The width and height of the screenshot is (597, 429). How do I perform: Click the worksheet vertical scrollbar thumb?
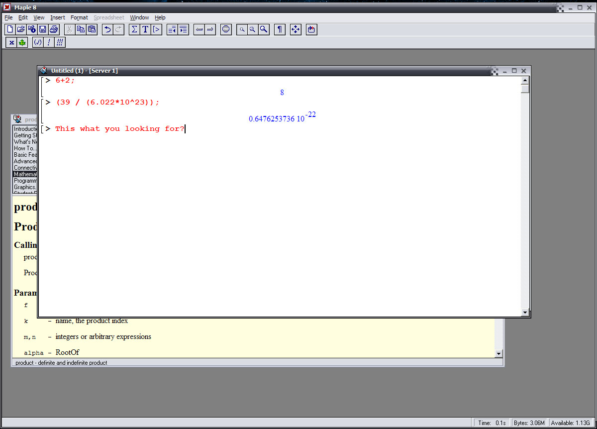click(x=525, y=89)
